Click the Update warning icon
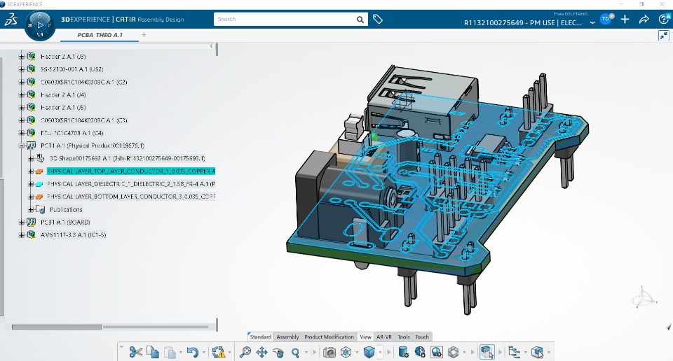673x361 pixels. (219, 353)
